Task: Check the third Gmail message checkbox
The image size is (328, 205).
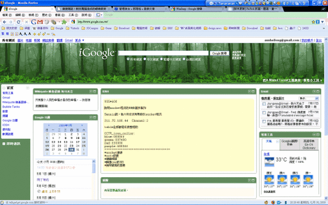Action: coord(264,121)
